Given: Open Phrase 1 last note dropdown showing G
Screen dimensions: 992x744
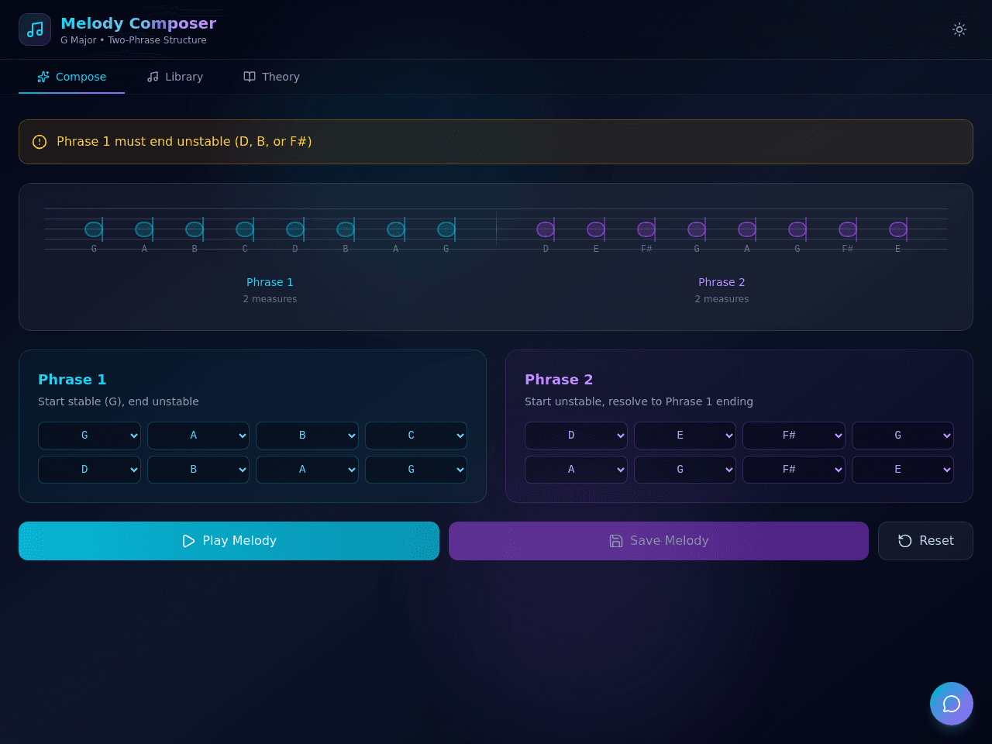Looking at the screenshot, I should [x=416, y=470].
